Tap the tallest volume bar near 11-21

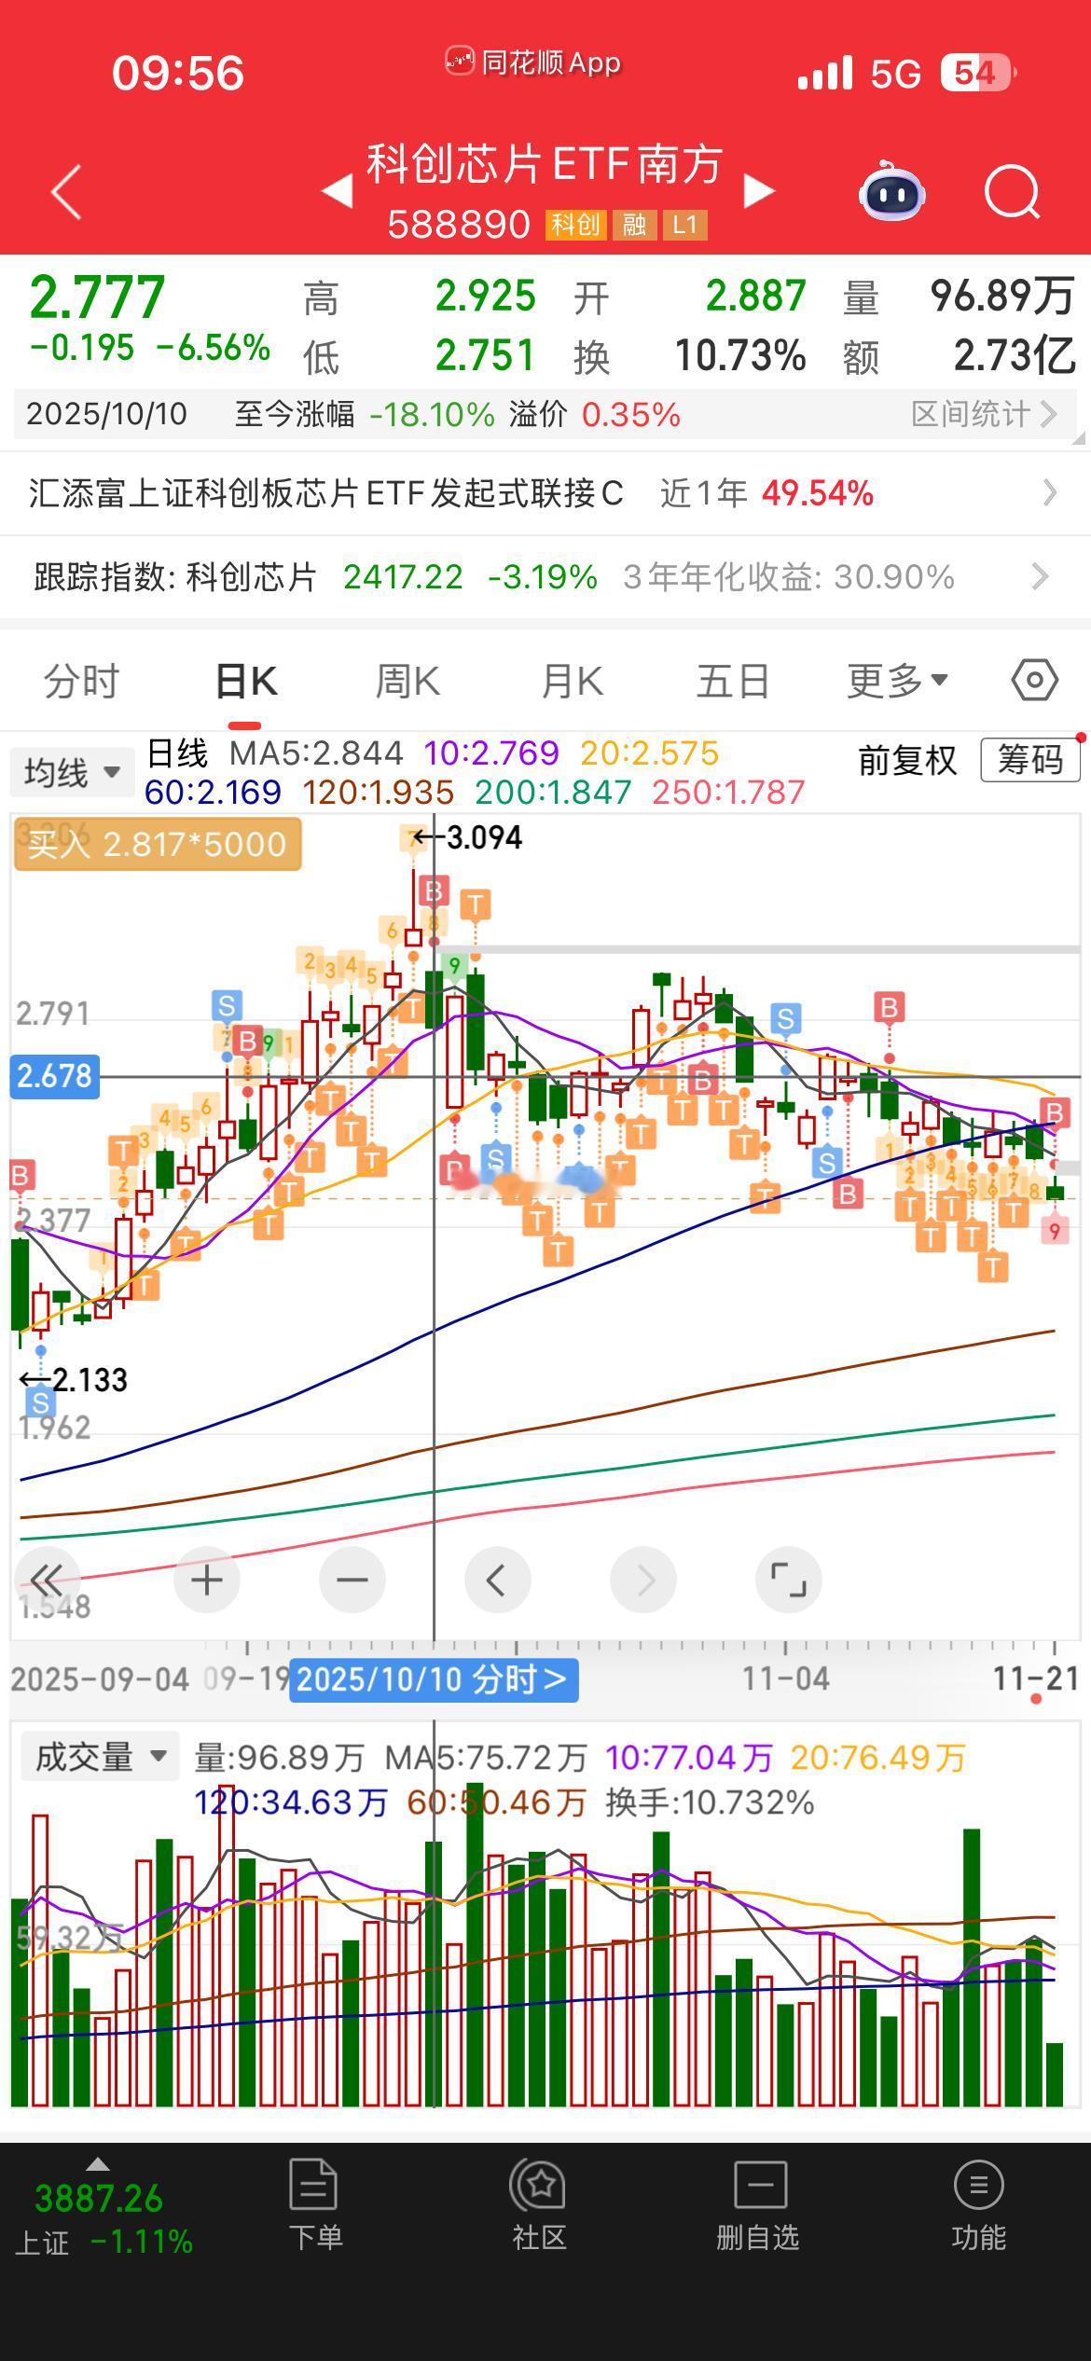[x=972, y=1967]
